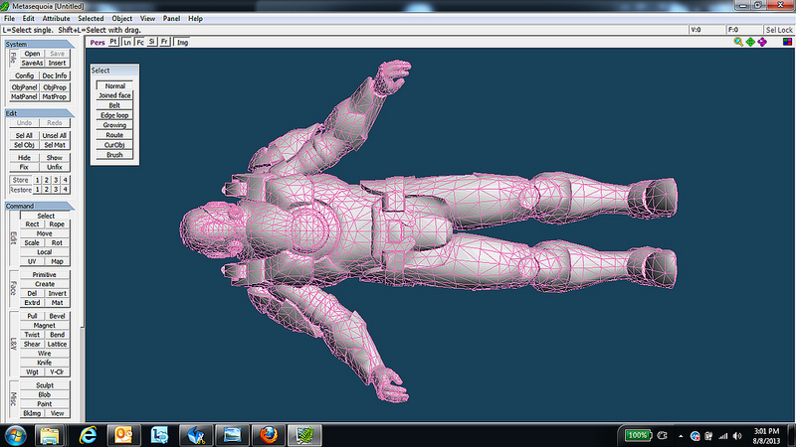Click the four-color viewport layout icon
The width and height of the screenshot is (796, 447).
(x=787, y=42)
